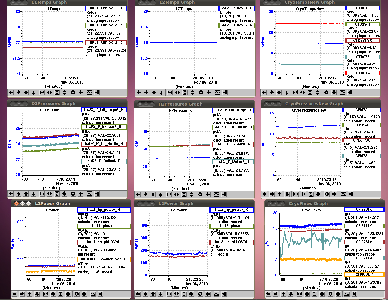388x300 pixels.
Task: Zoom in horizontally on the CryoPressuresNew graph
Action: (x=296, y=194)
